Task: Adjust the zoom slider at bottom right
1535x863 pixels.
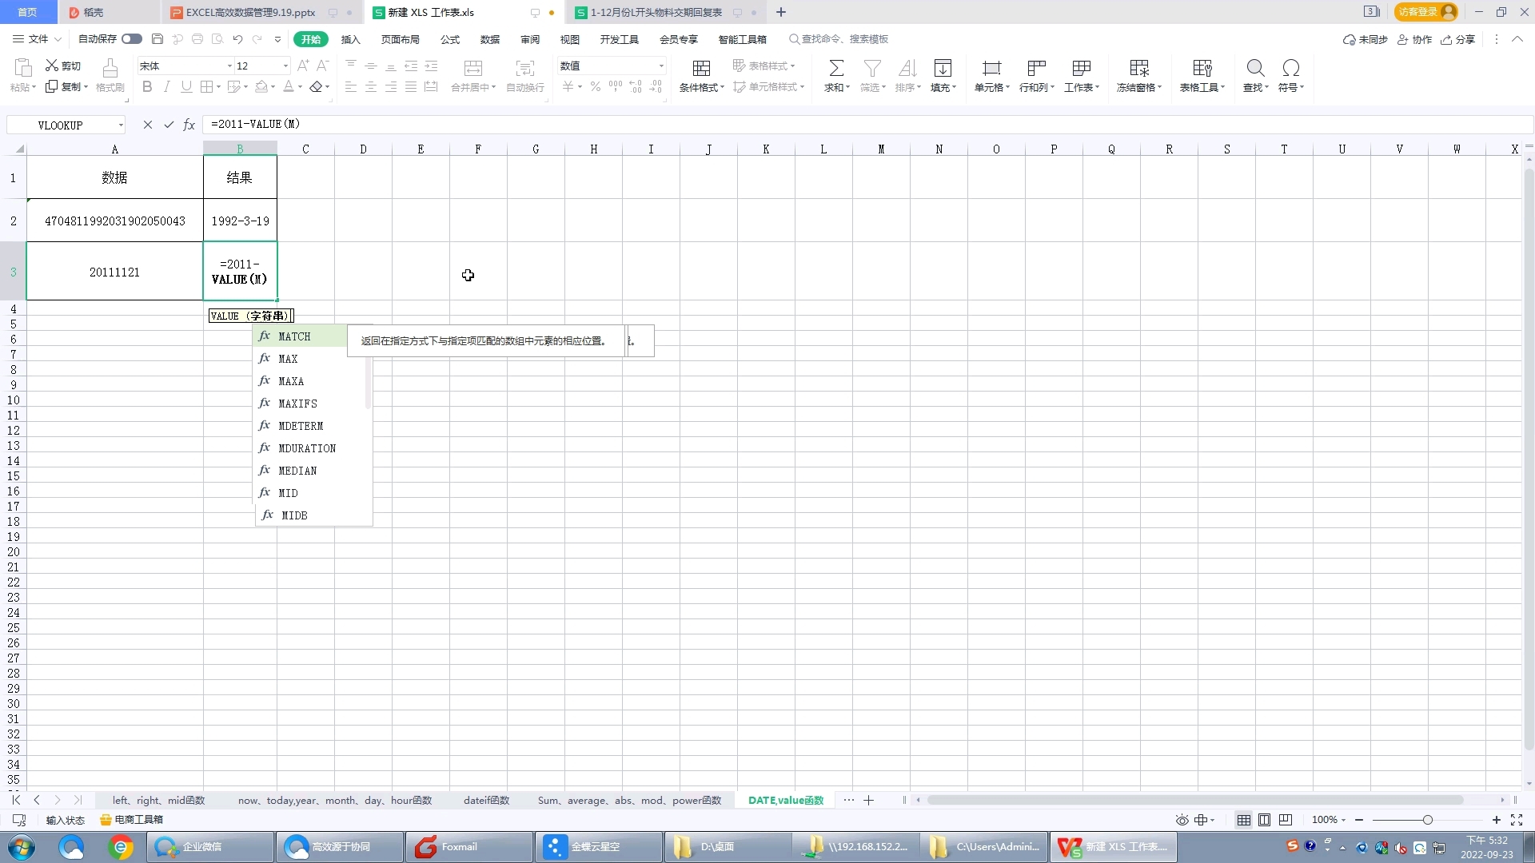Action: pyautogui.click(x=1429, y=820)
